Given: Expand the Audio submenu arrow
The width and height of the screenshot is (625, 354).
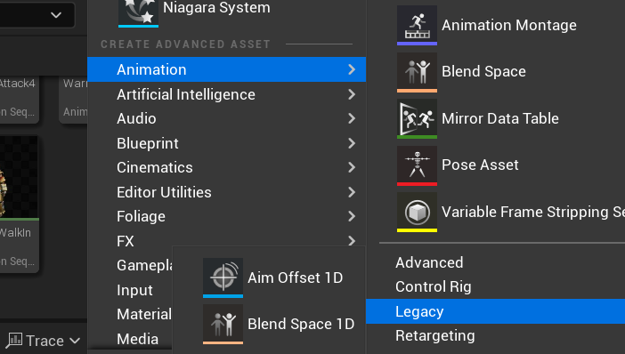Looking at the screenshot, I should (352, 118).
